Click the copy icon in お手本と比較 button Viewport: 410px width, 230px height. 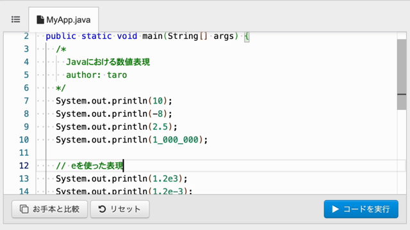pyautogui.click(x=24, y=209)
